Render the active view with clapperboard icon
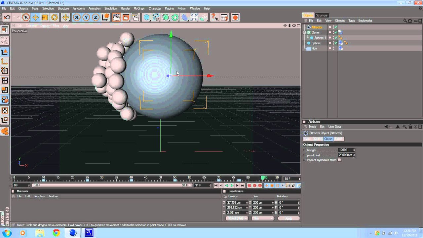This screenshot has height=238, width=423. pos(116,17)
